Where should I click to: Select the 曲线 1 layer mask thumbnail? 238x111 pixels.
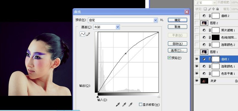(x=216, y=59)
